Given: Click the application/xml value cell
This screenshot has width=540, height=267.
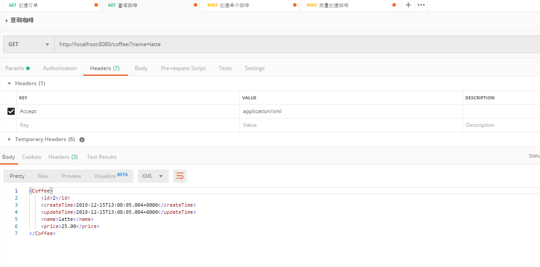Looking at the screenshot, I should 351,111.
